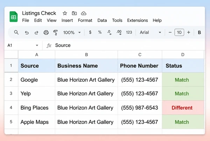Select the Match status in Google row
Viewport: 210px width, 141px height.
tap(183, 80)
